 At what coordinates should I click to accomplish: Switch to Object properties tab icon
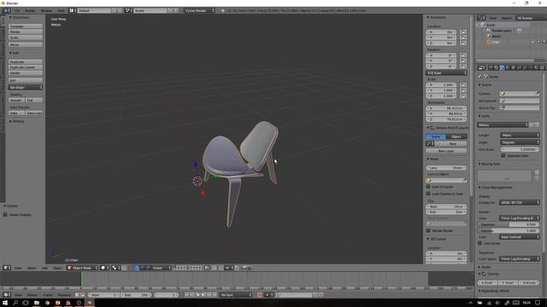pyautogui.click(x=513, y=67)
